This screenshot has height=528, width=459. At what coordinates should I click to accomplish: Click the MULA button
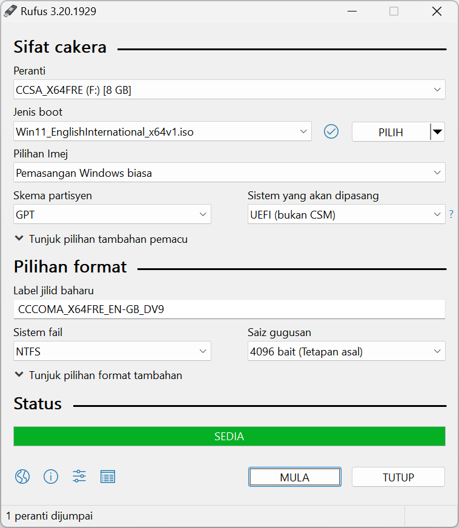[295, 477]
